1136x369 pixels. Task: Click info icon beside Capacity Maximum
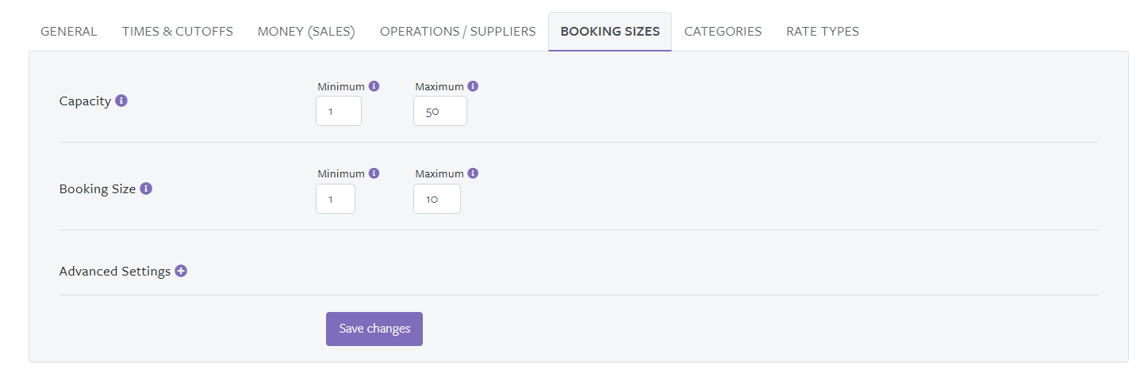pos(473,86)
